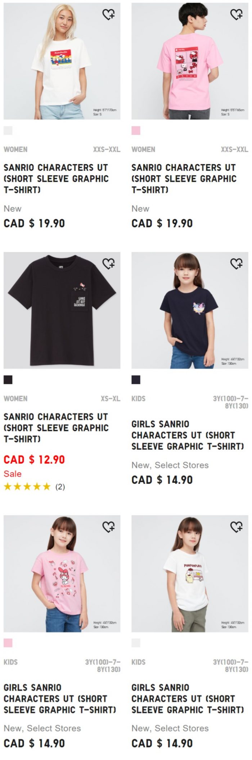Choose pink swatch under My Melody kids tee
252x760 pixels.
(8, 643)
